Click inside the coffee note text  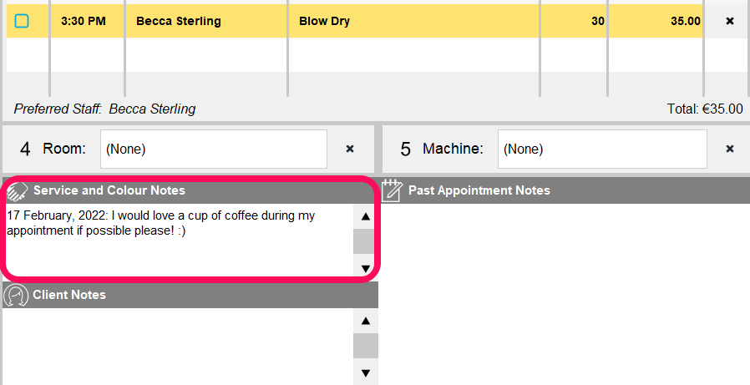(x=160, y=223)
